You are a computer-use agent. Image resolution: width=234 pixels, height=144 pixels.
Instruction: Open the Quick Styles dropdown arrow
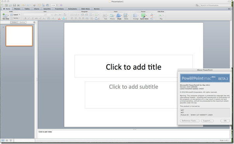click(147, 15)
